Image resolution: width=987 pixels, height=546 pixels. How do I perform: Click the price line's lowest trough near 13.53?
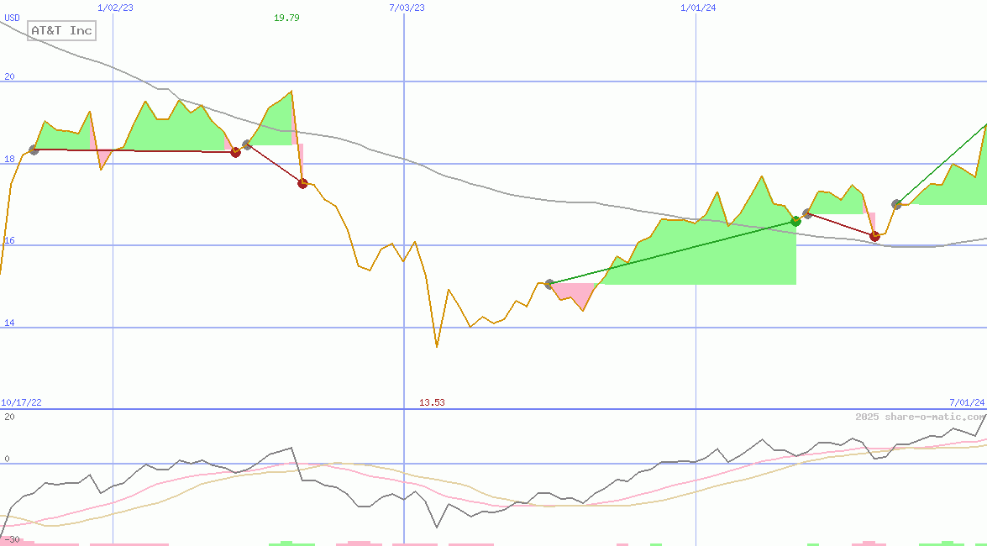[437, 345]
